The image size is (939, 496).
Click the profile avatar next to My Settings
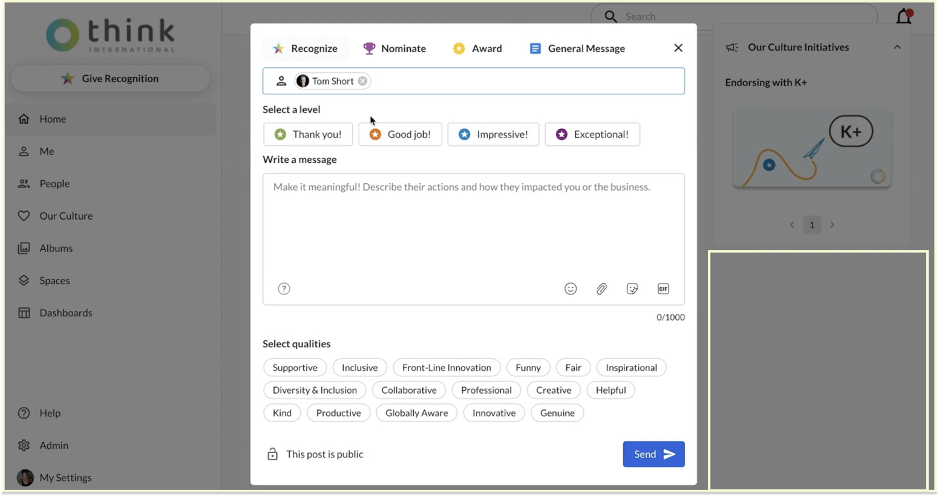pos(25,477)
